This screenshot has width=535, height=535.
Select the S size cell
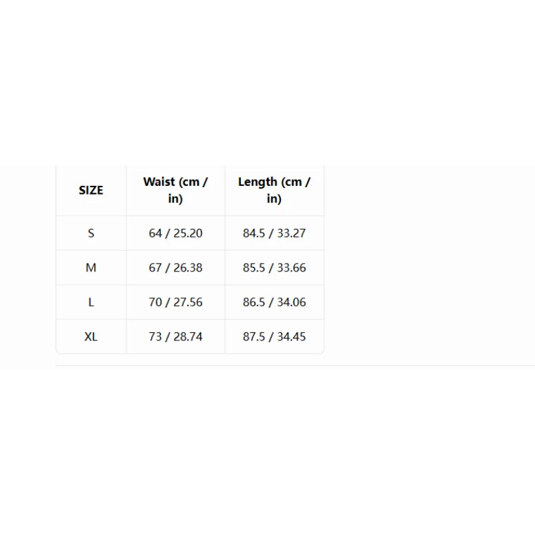91,233
